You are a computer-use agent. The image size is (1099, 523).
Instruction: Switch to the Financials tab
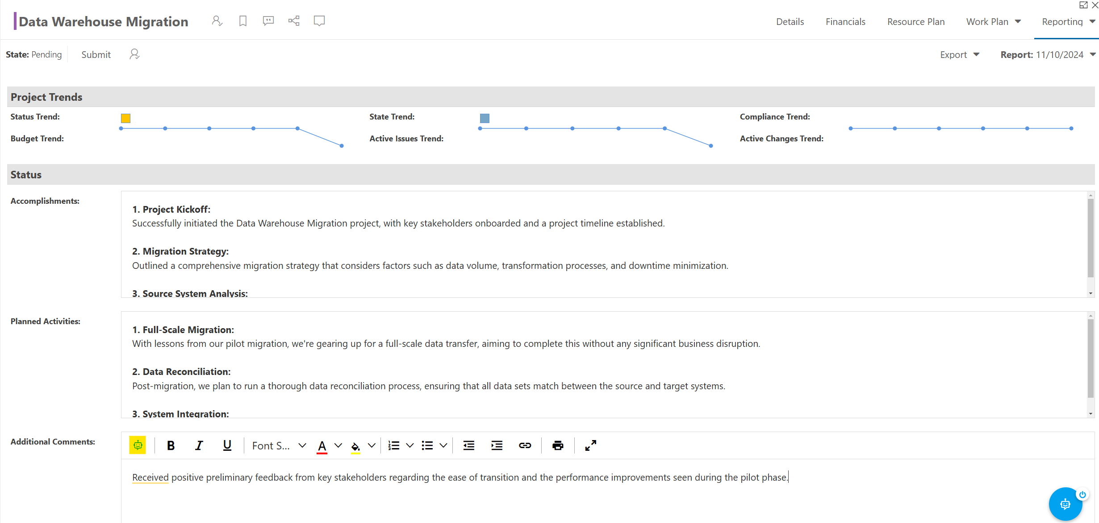845,21
